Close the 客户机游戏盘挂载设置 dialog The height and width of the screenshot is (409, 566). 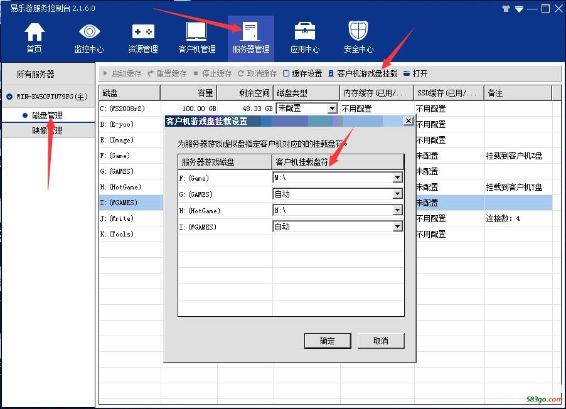[x=408, y=121]
